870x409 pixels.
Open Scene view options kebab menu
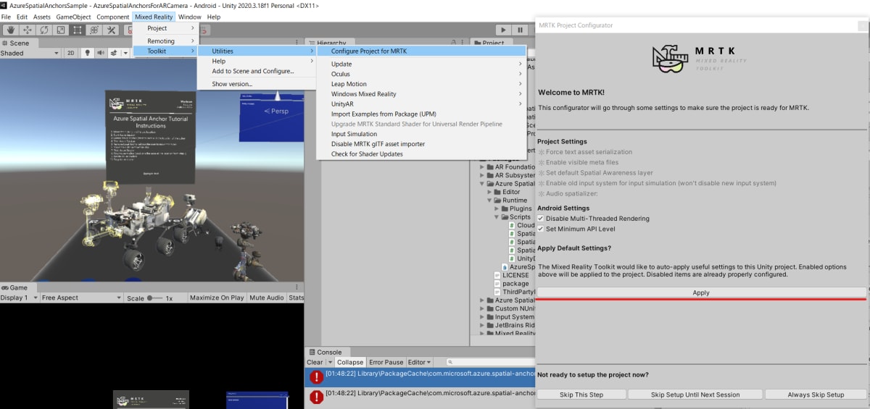[297, 43]
